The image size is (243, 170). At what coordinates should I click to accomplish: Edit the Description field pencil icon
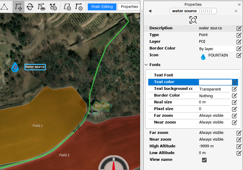[x=239, y=28]
